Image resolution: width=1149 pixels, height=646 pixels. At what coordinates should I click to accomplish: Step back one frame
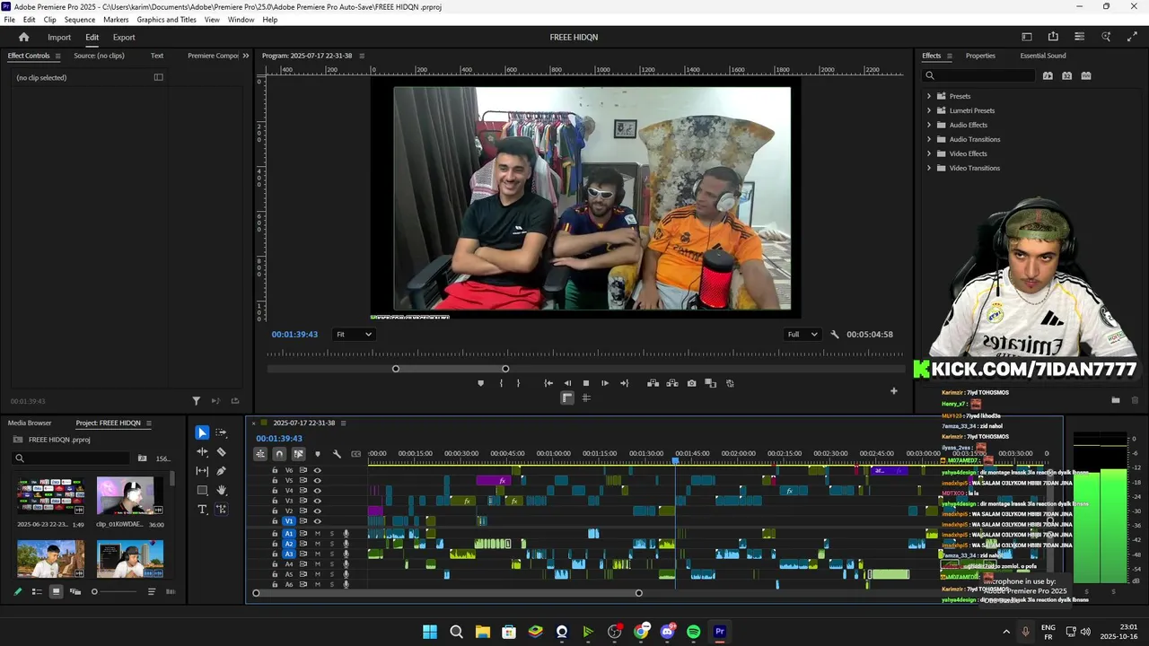tap(567, 383)
